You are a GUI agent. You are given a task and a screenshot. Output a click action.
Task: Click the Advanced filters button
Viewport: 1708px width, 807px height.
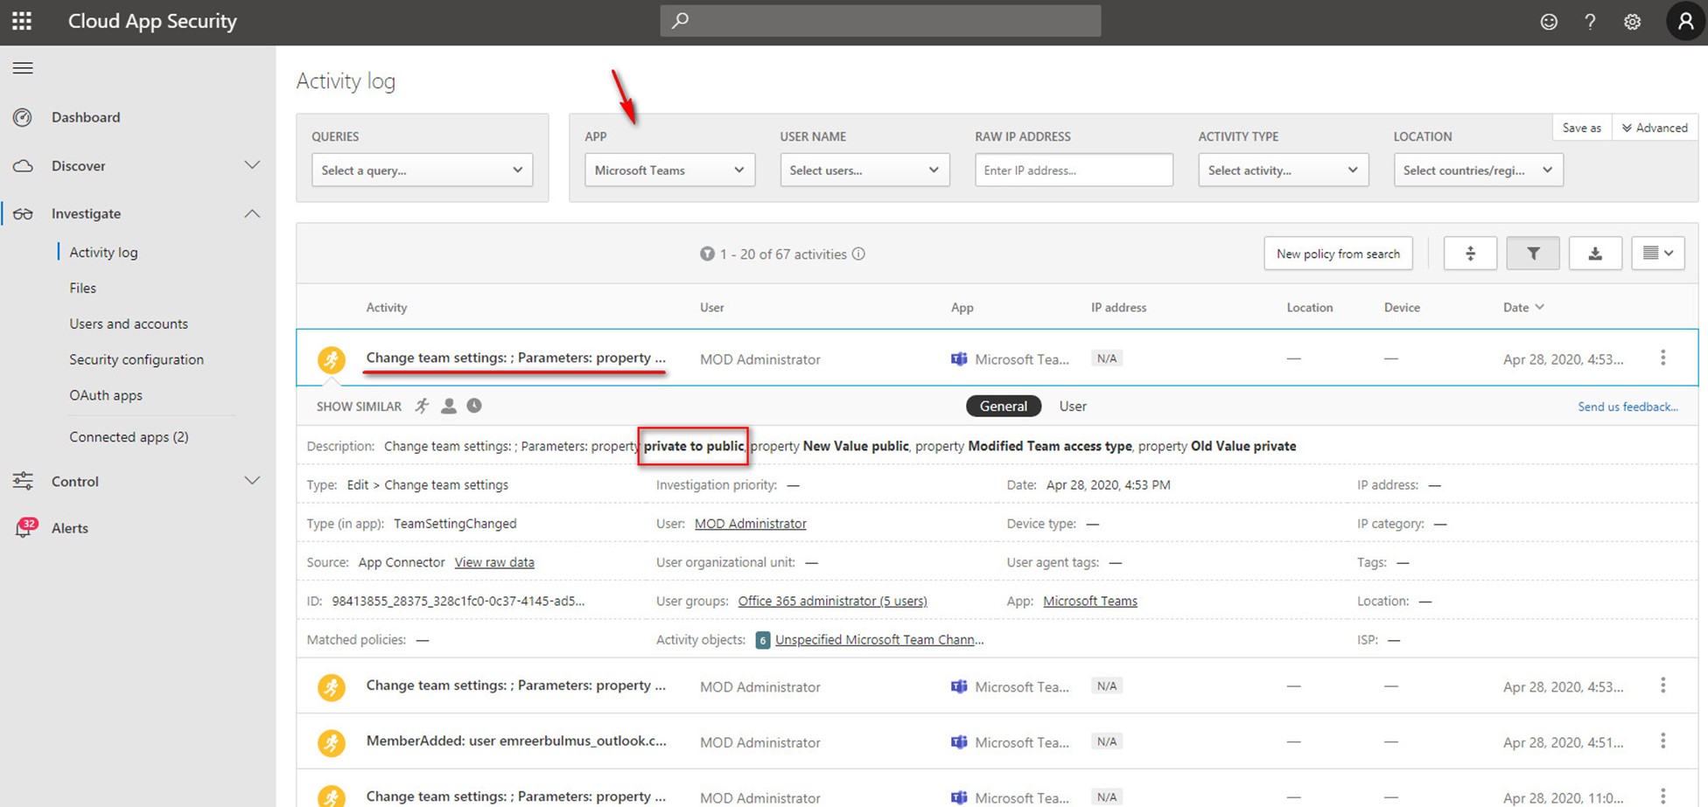pyautogui.click(x=1654, y=128)
